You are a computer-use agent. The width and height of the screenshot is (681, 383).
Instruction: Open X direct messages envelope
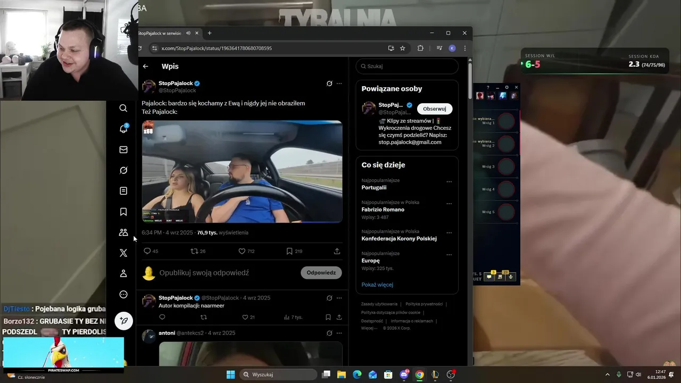(x=123, y=149)
